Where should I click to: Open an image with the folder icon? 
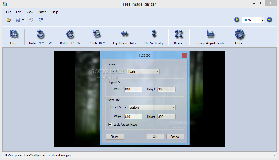pyautogui.click(x=9, y=20)
